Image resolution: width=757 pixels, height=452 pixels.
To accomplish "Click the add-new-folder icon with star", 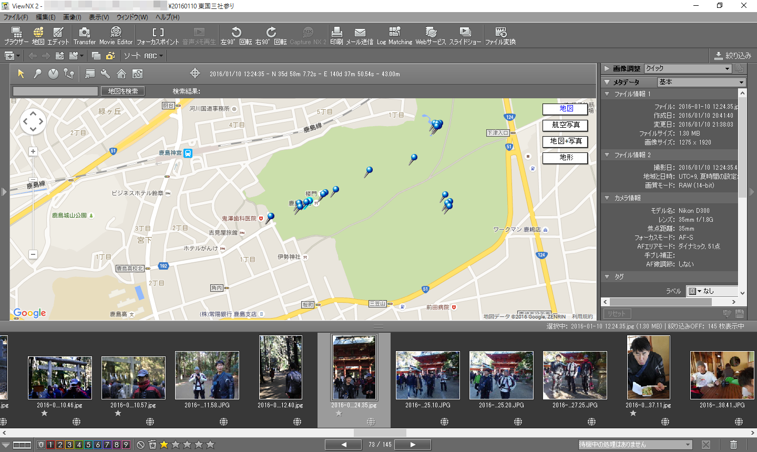I will 110,56.
